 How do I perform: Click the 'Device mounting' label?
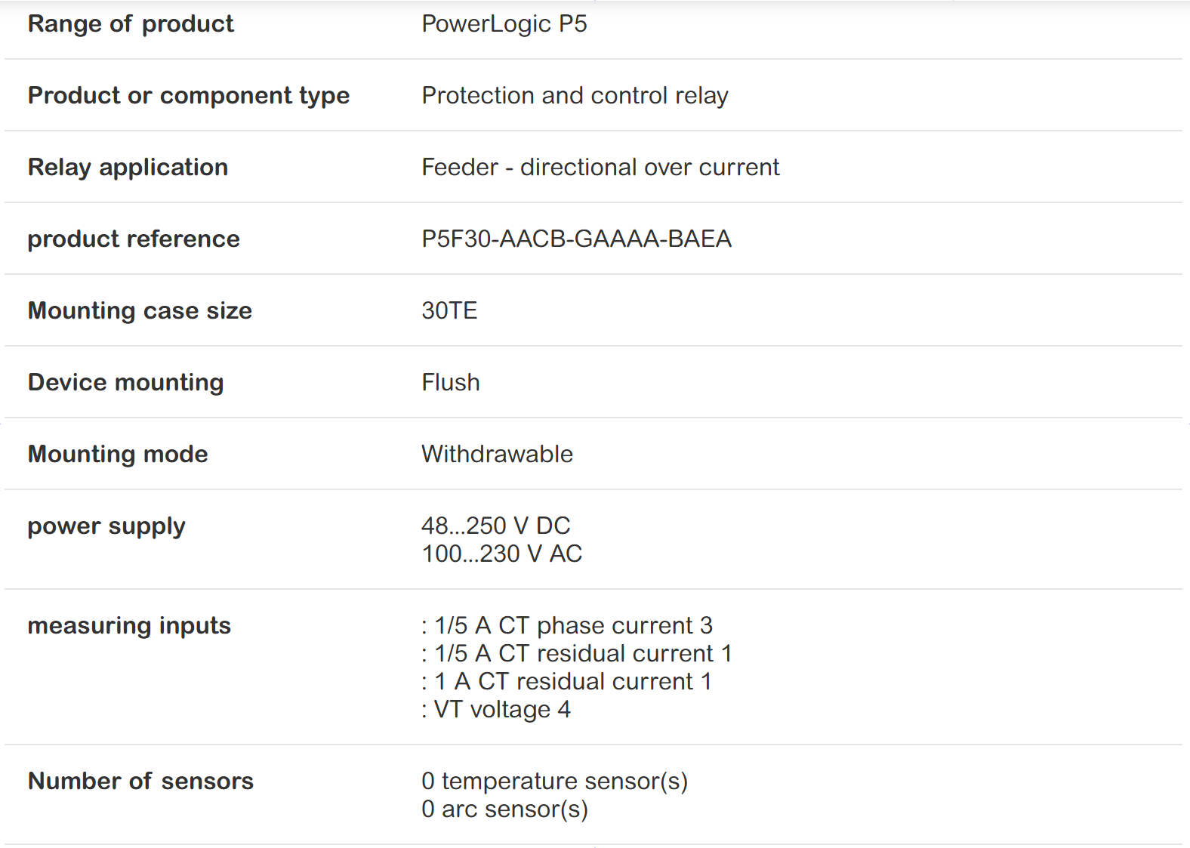125,383
